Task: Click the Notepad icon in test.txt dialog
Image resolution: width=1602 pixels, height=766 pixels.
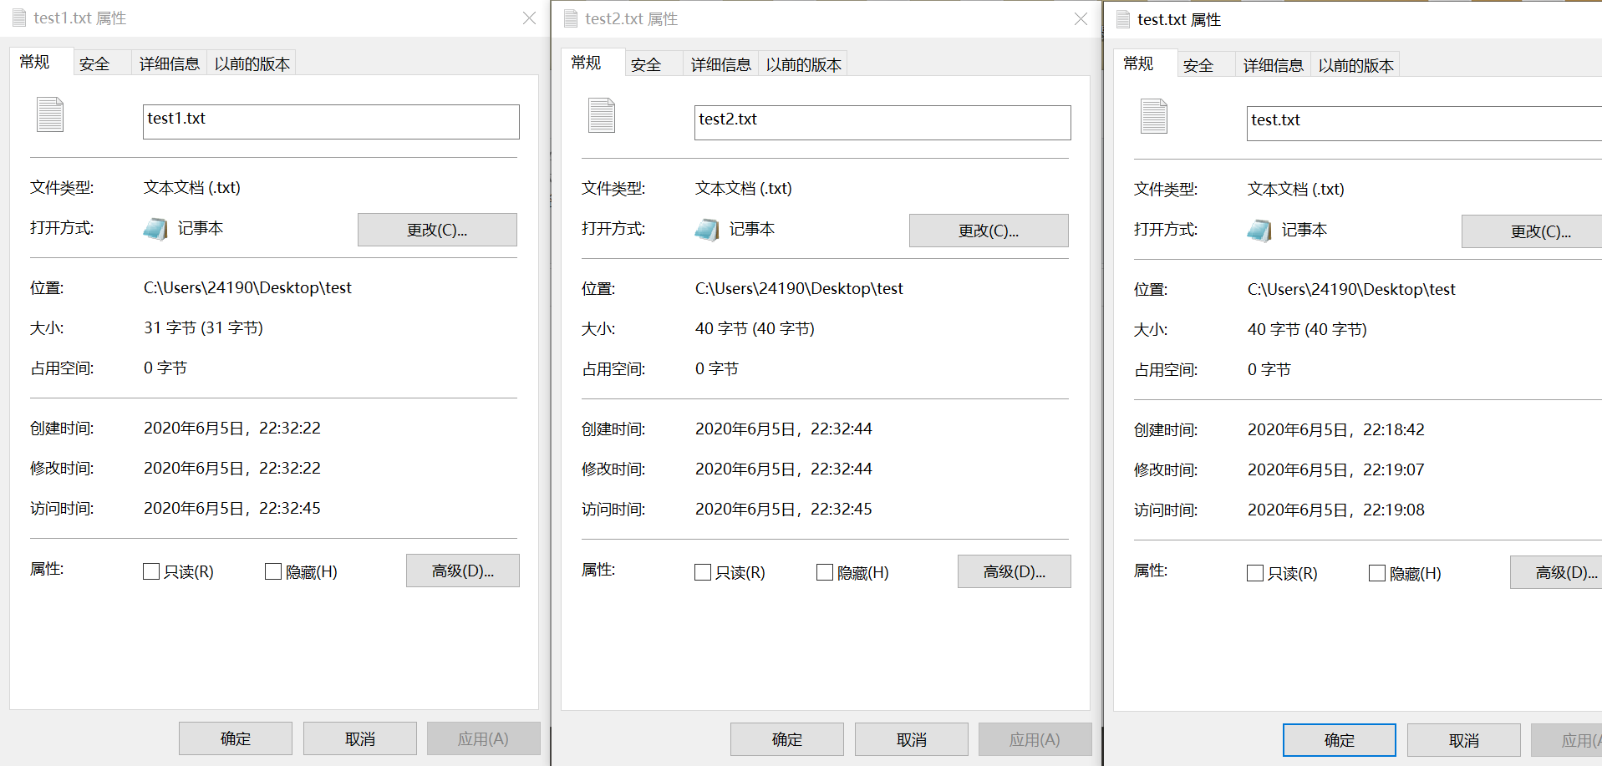Action: (1259, 230)
